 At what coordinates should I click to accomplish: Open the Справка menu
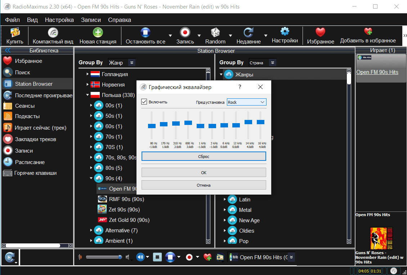(x=120, y=20)
